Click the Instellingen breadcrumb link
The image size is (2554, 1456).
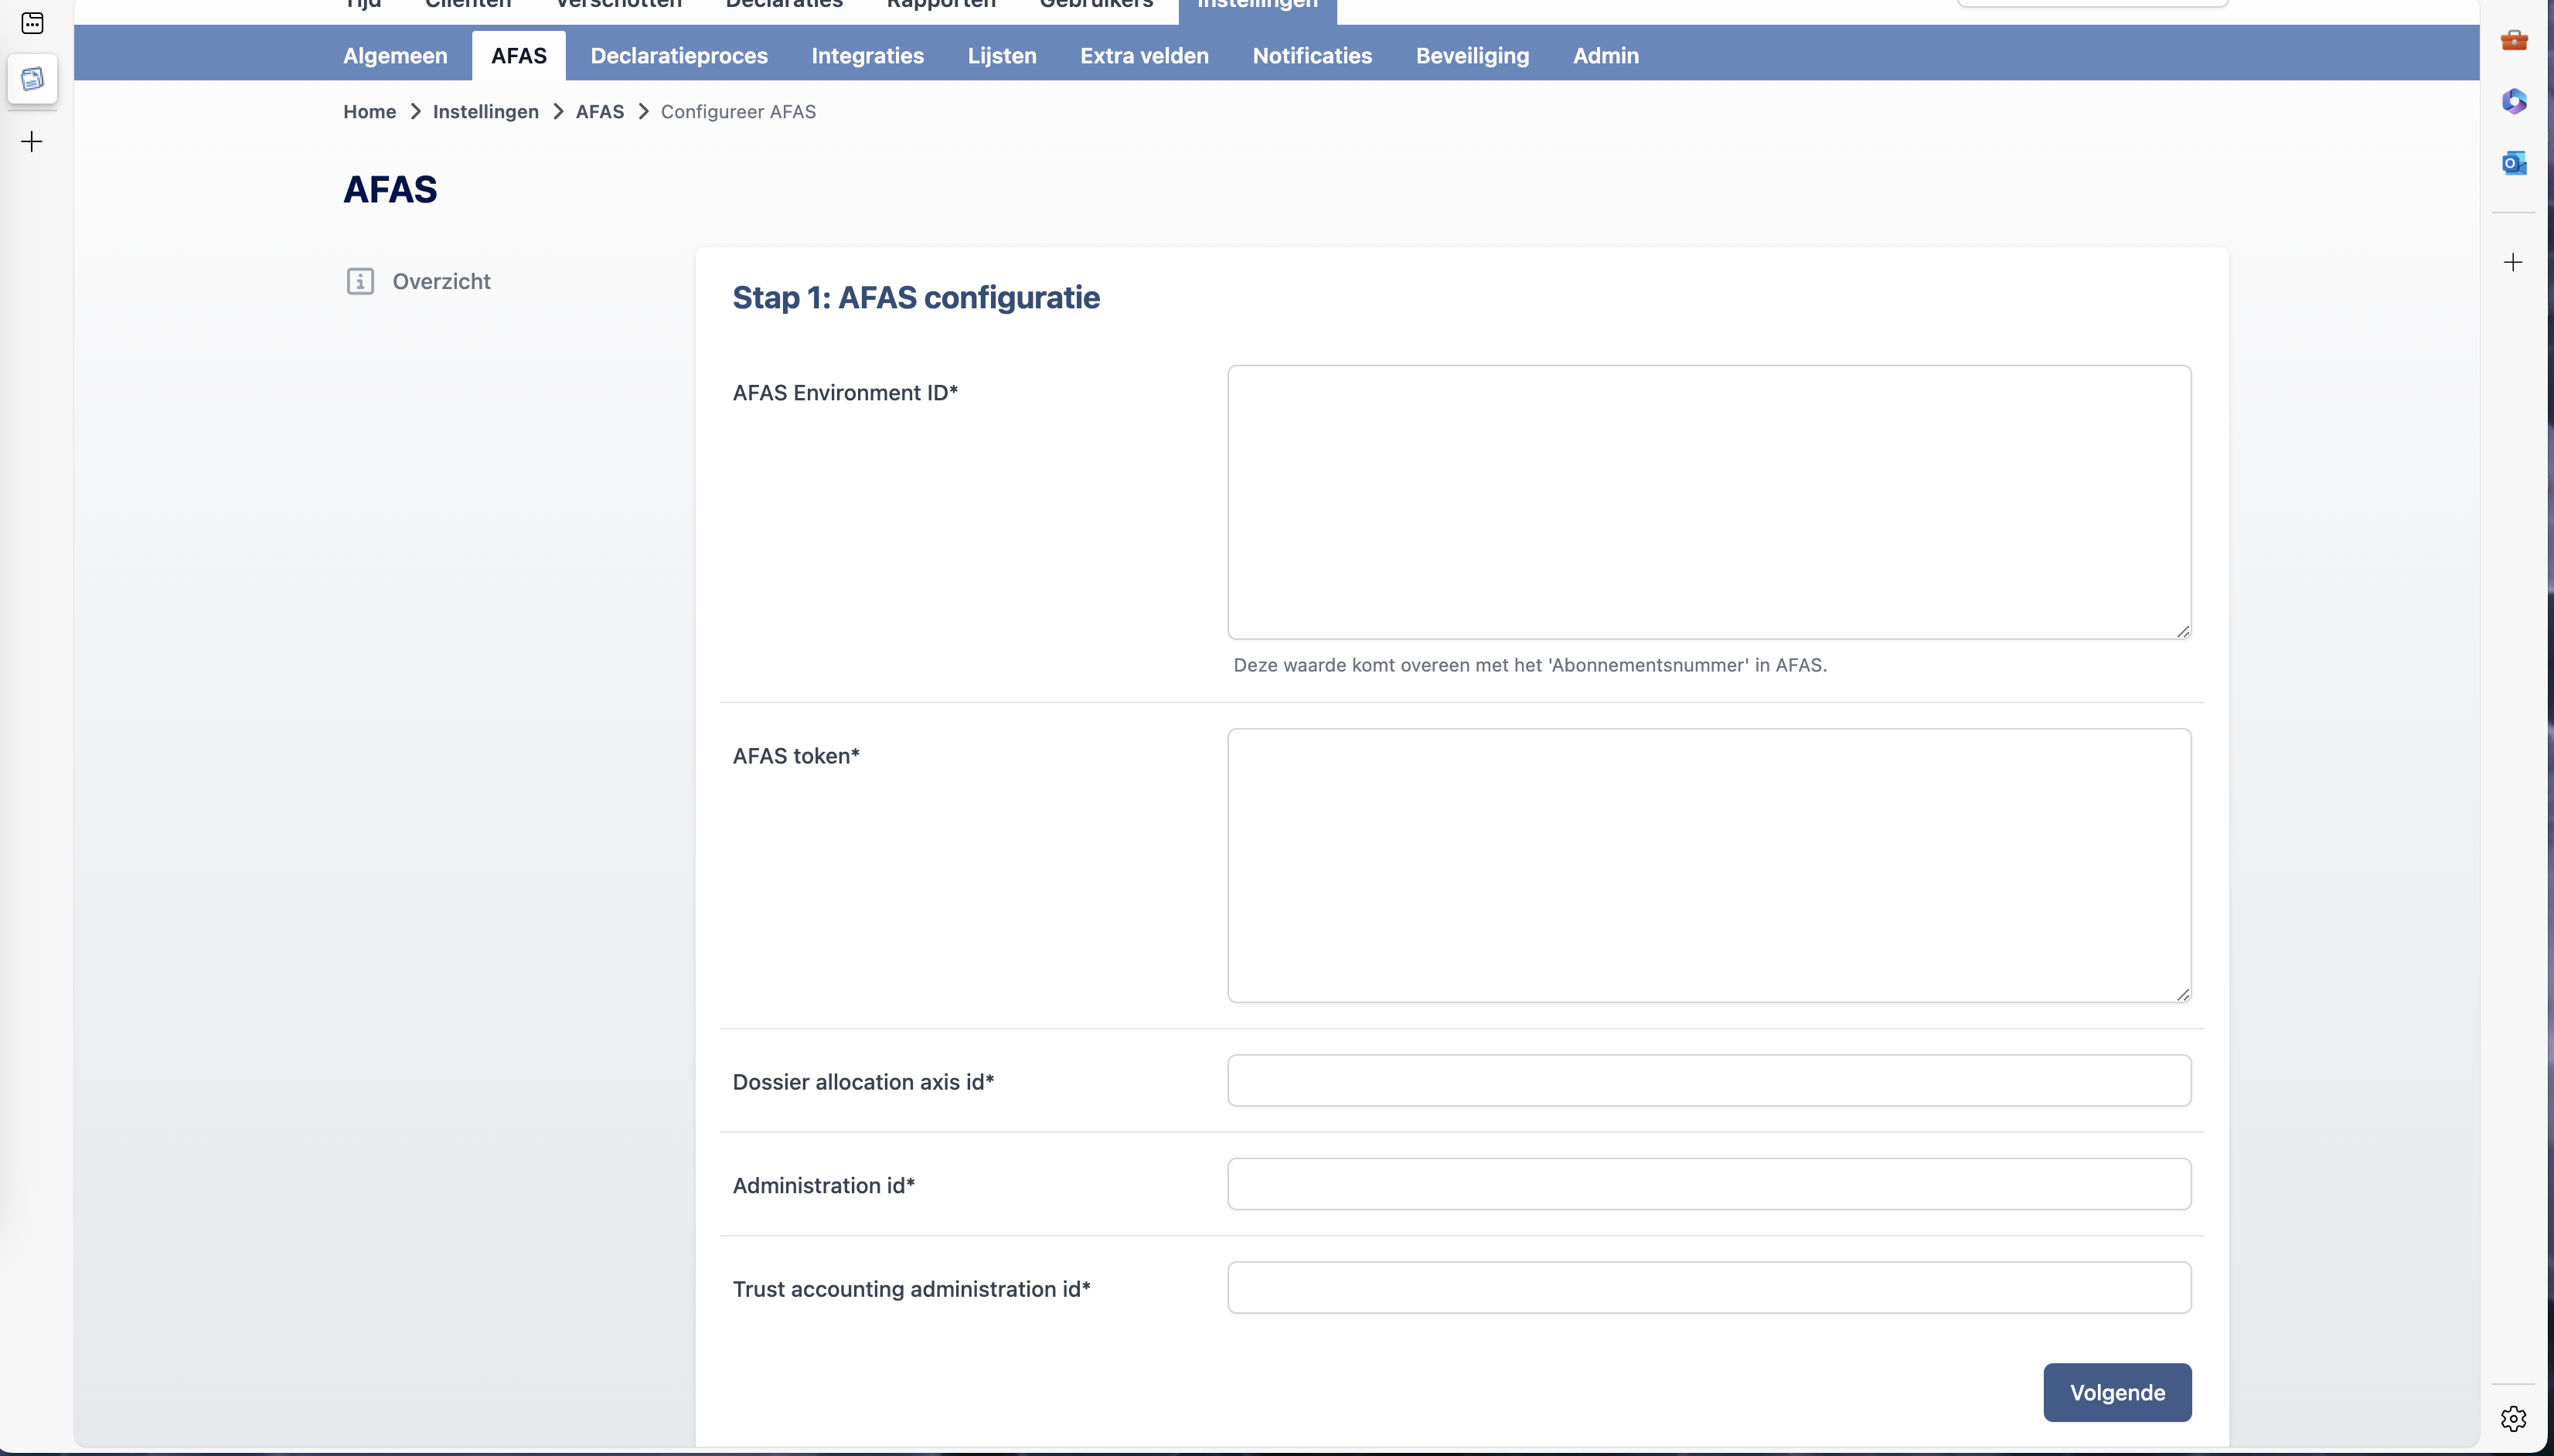[x=485, y=112]
